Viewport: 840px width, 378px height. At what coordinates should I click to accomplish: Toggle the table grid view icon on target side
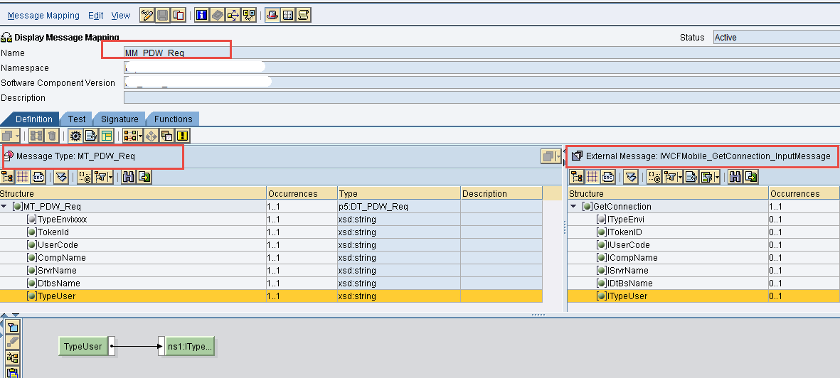click(592, 177)
